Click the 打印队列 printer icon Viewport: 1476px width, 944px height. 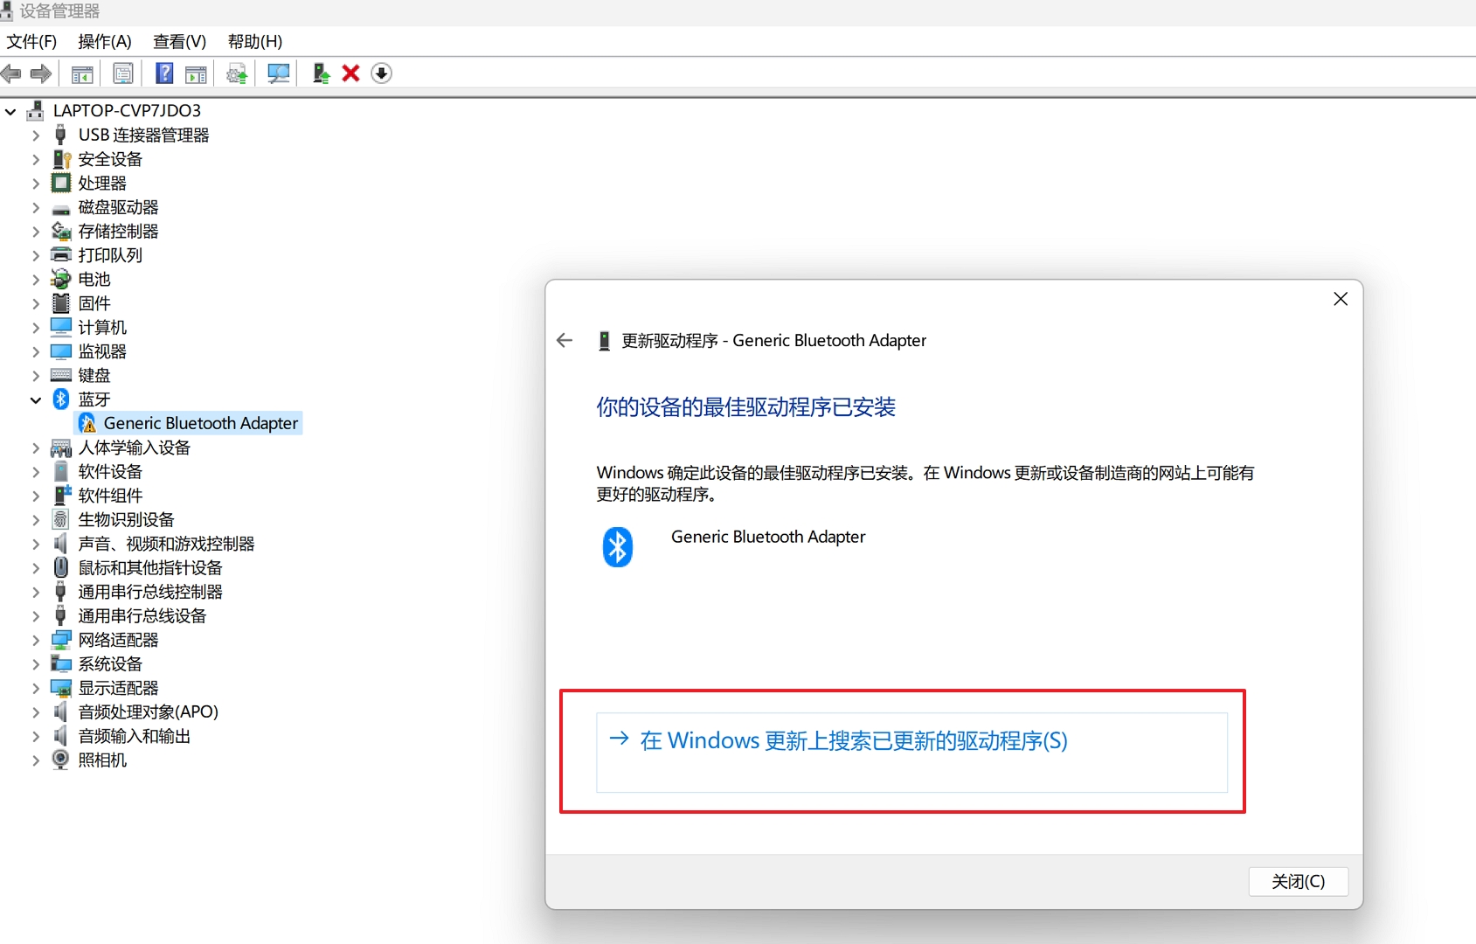click(60, 255)
